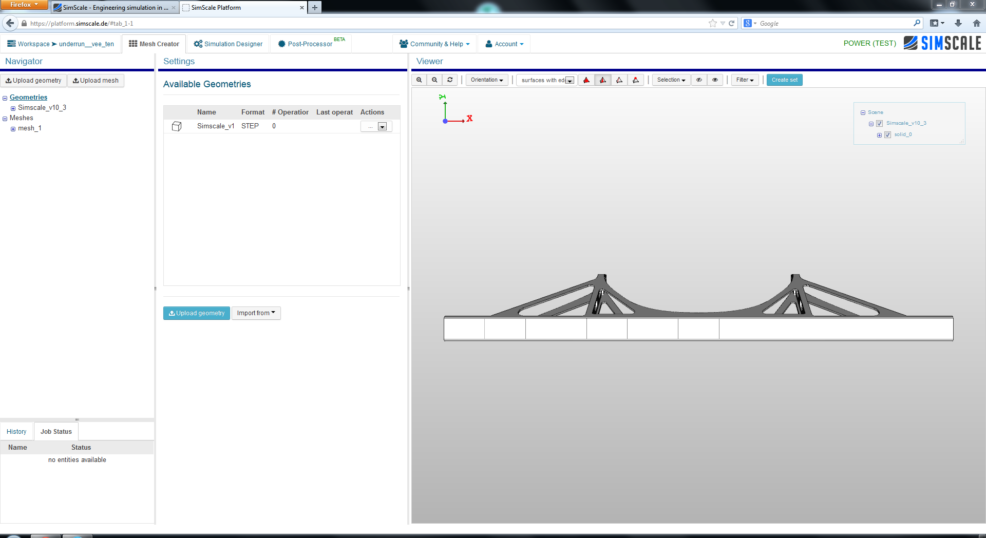Click the Geometries link in Navigator
Image resolution: width=986 pixels, height=538 pixels.
pyautogui.click(x=28, y=98)
